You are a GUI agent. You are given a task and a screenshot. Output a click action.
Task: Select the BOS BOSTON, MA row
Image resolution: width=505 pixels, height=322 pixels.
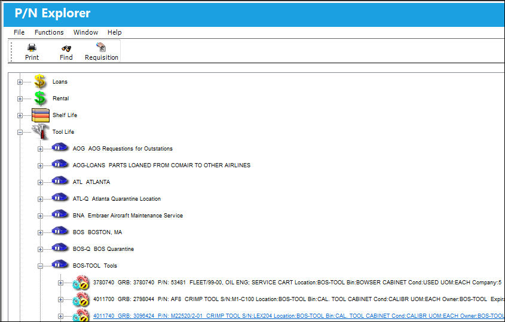97,232
